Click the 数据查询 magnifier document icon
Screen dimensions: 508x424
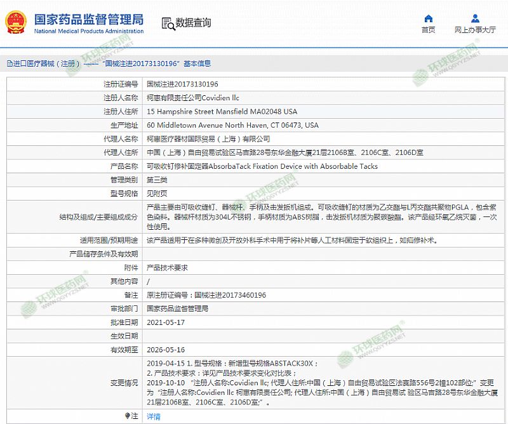coord(168,23)
